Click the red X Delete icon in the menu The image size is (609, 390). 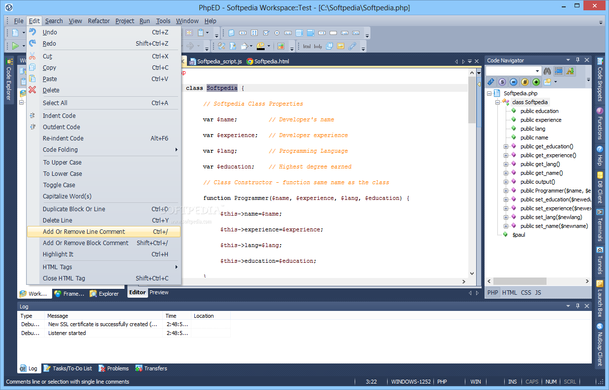tap(32, 90)
